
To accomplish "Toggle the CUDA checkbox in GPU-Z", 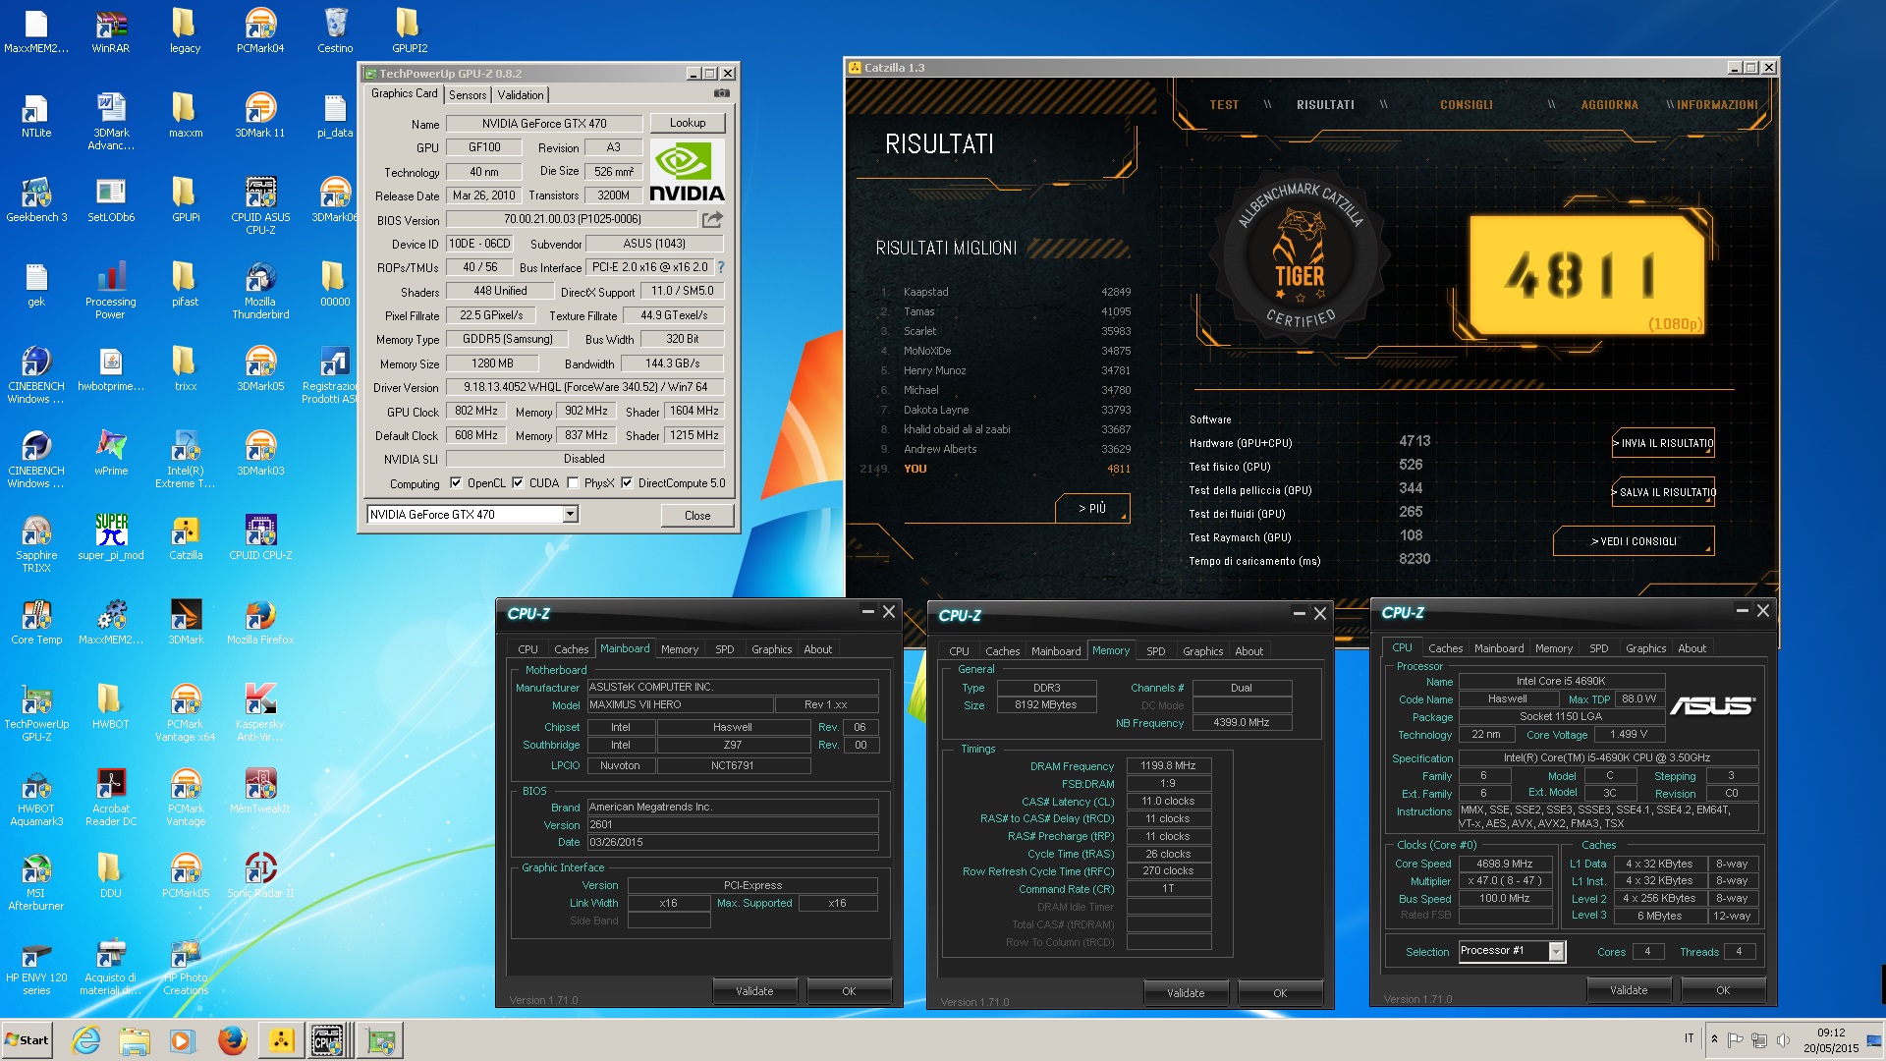I will [x=518, y=482].
